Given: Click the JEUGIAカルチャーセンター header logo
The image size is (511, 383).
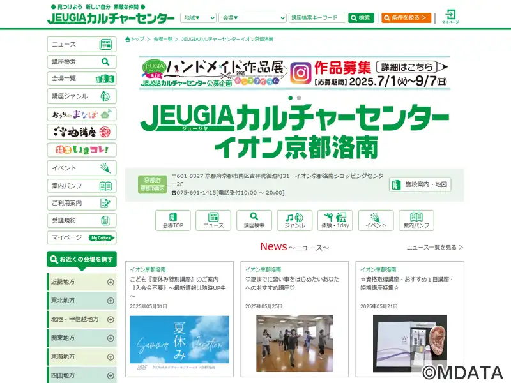Looking at the screenshot, I should (x=111, y=18).
